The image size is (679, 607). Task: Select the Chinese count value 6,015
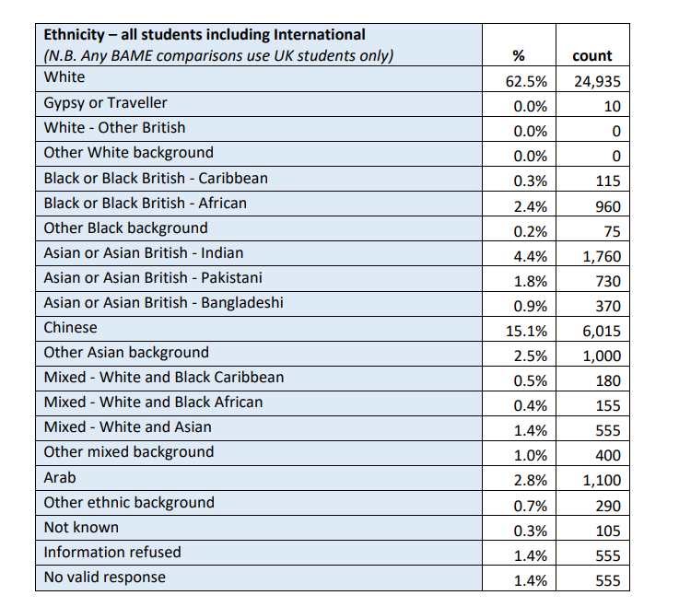click(603, 331)
